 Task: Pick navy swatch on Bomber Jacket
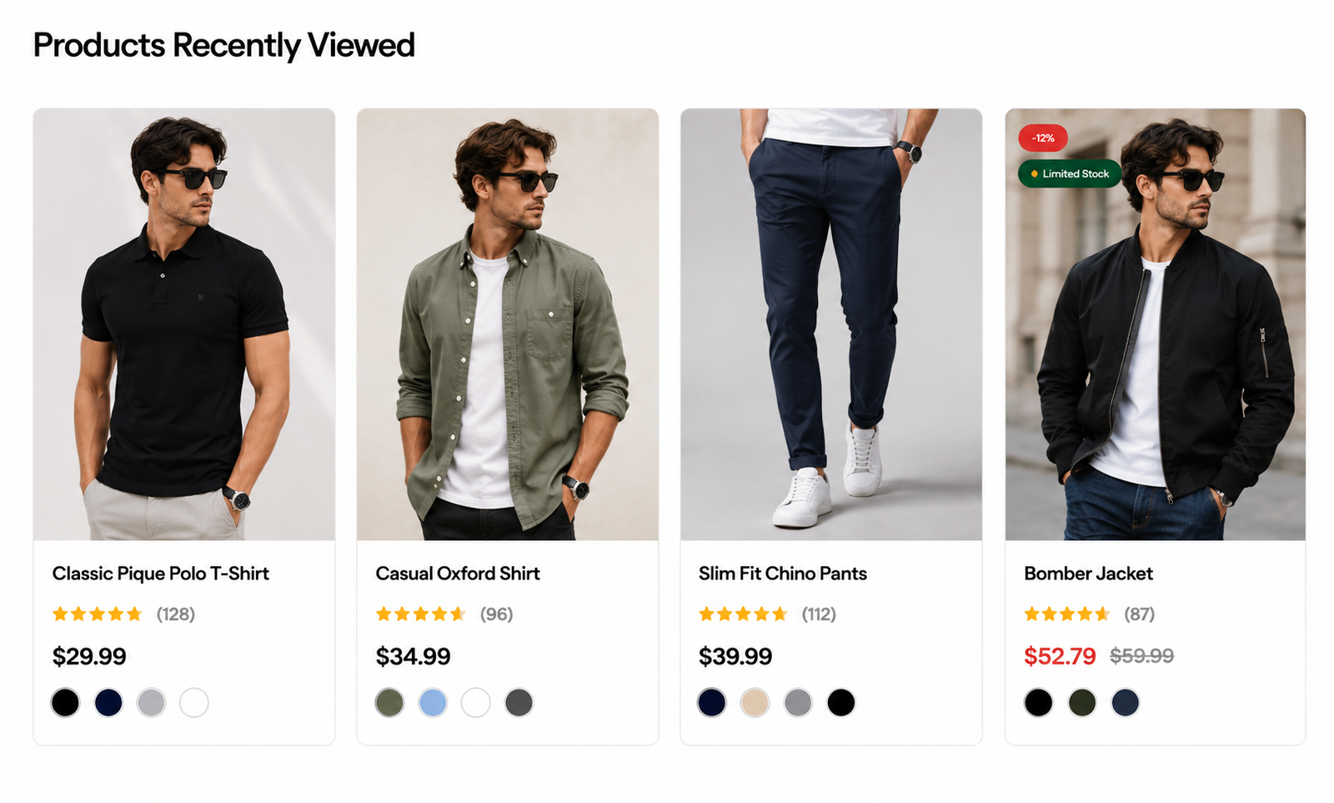[1126, 702]
